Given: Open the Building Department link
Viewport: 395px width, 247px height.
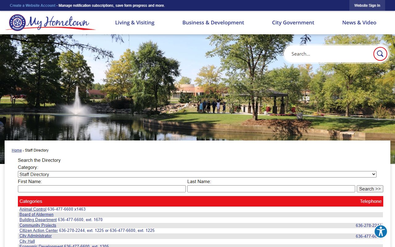Looking at the screenshot, I should (38, 220).
